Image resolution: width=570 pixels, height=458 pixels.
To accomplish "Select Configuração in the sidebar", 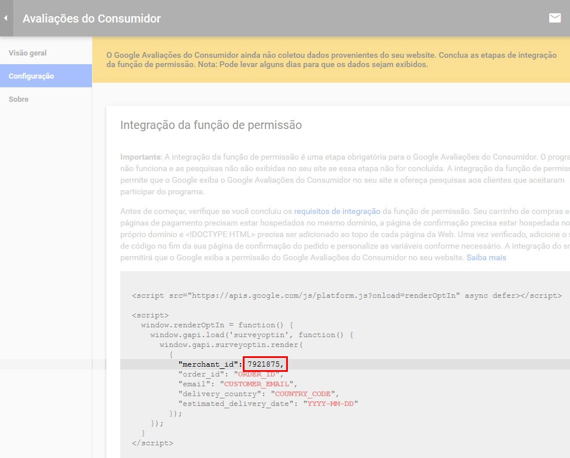I will (x=46, y=76).
